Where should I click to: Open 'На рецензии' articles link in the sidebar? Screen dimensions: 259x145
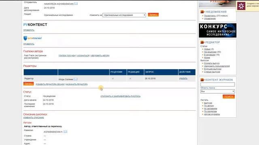pyautogui.click(x=210, y=52)
